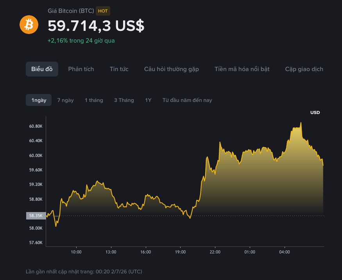Image resolution: width=342 pixels, height=280 pixels.
Task: Choose the 3 Tháng chart range
Action: point(124,100)
